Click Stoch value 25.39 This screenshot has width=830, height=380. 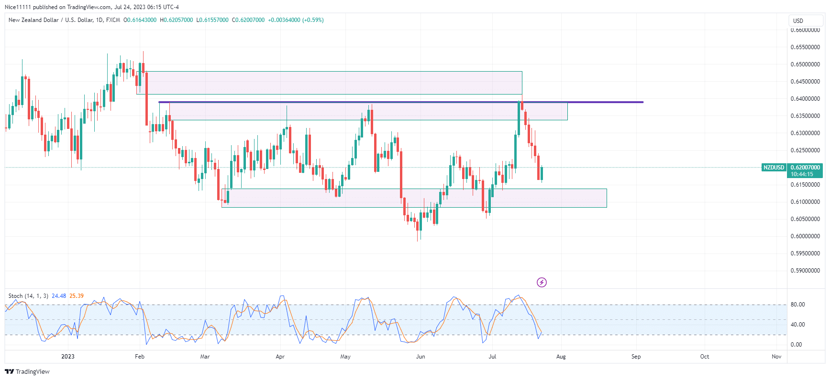(x=77, y=296)
